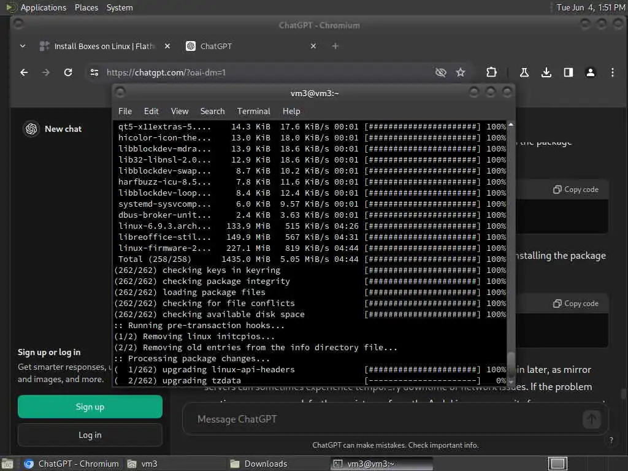Click the send message arrow button
Viewport: 628px width, 471px height.
[x=592, y=419]
